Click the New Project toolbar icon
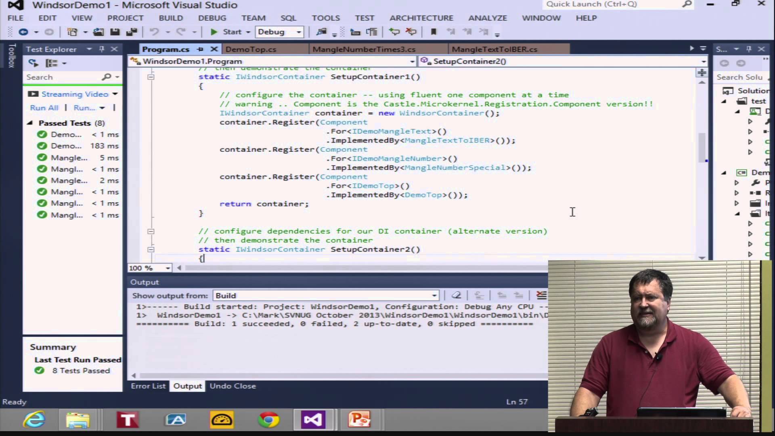 [72, 32]
